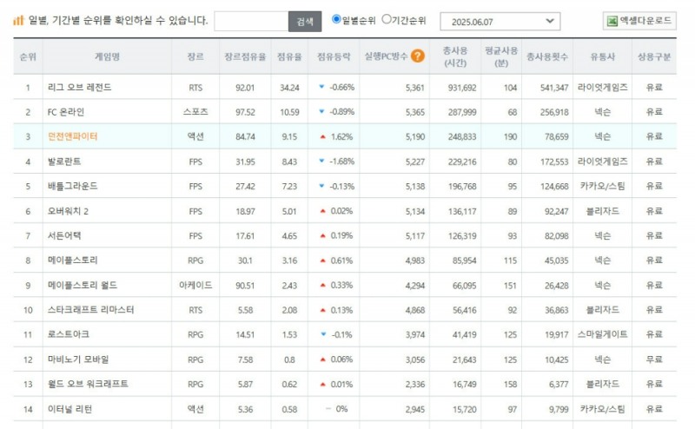Click the blue down arrow beside -1.68%

[x=321, y=161]
